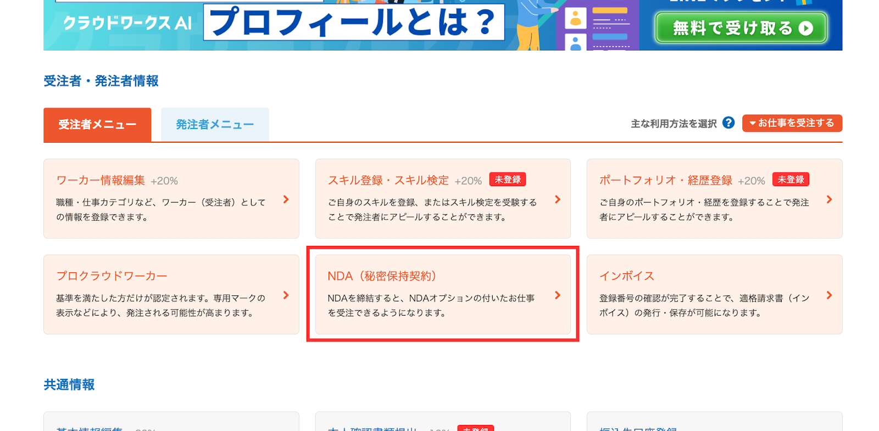The image size is (879, 431).
Task: Click the 主な利用方法を選択 label
Action: [674, 124]
